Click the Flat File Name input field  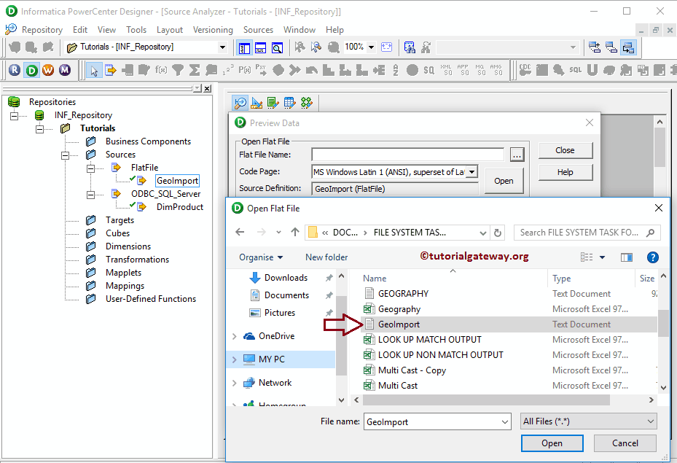[407, 155]
